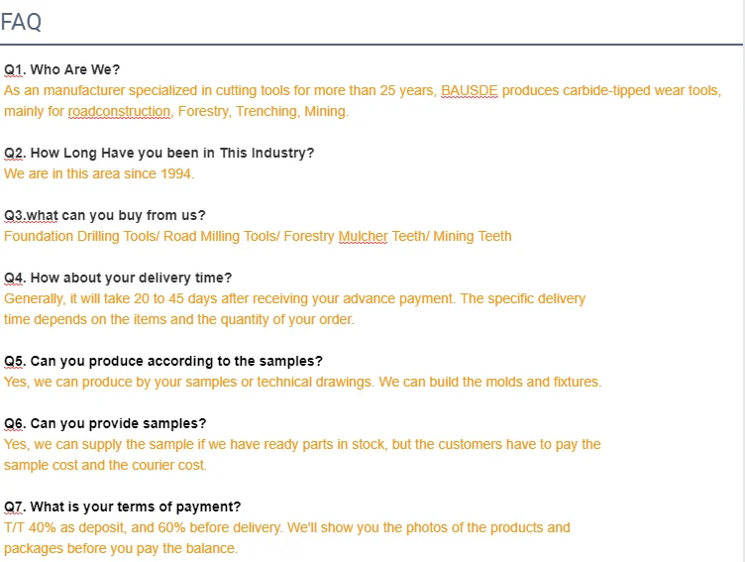Screen dimensions: 745x562
Task: Click the Foundation Drilling Tools text
Action: click(x=81, y=236)
